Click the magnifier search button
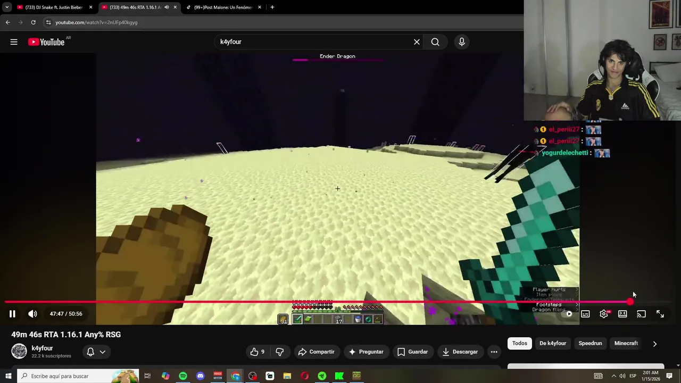The width and height of the screenshot is (681, 383). tap(435, 42)
